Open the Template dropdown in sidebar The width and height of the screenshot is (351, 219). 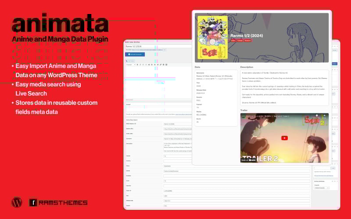tap(322, 188)
